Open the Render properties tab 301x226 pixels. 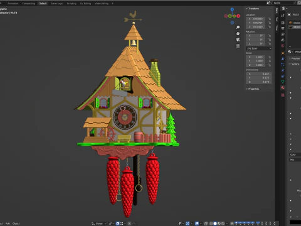pyautogui.click(x=283, y=23)
